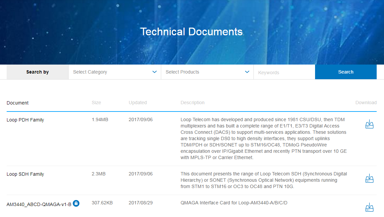Focus the Keywords search field

[x=284, y=72]
